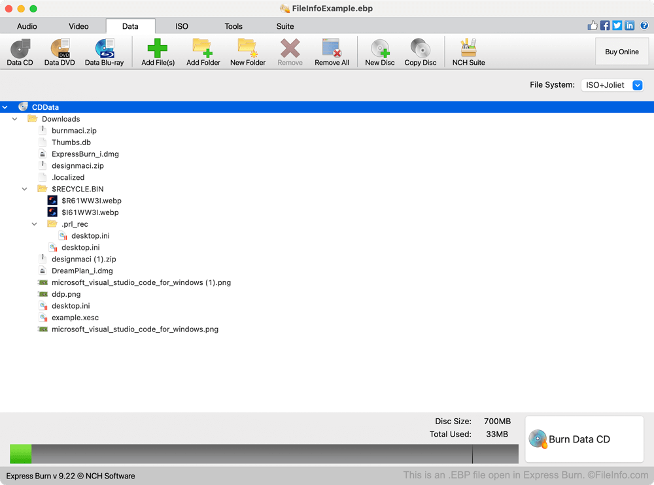Select the Data CD disc type
The image size is (654, 485).
point(20,52)
